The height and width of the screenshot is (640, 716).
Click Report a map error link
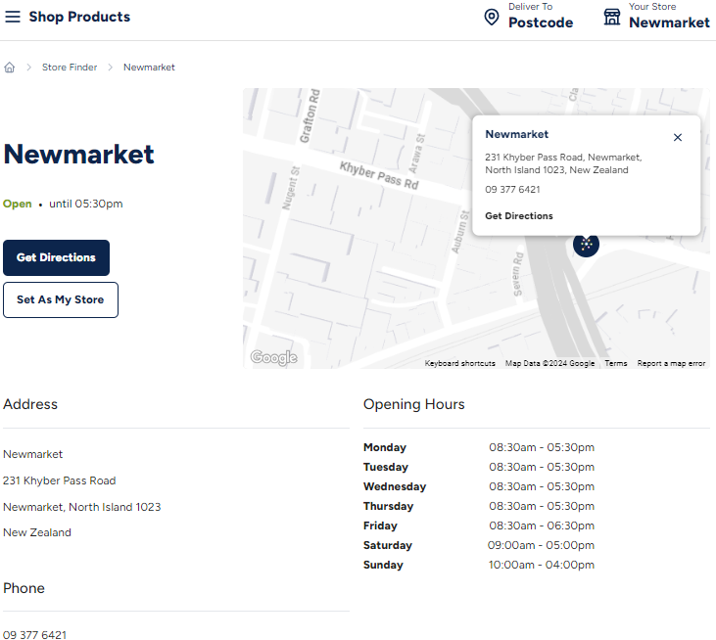(671, 364)
